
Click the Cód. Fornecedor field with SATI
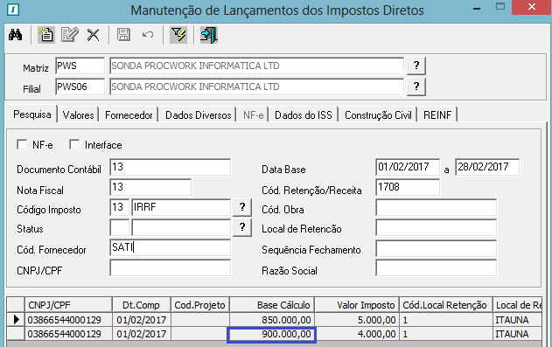coord(171,247)
